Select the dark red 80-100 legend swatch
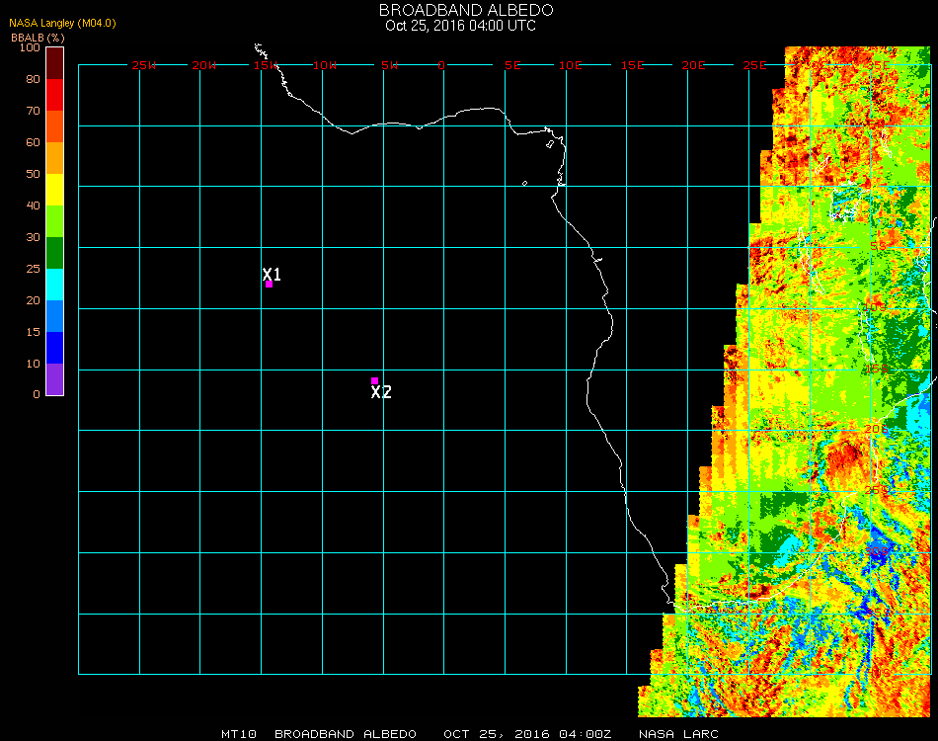 pyautogui.click(x=54, y=63)
